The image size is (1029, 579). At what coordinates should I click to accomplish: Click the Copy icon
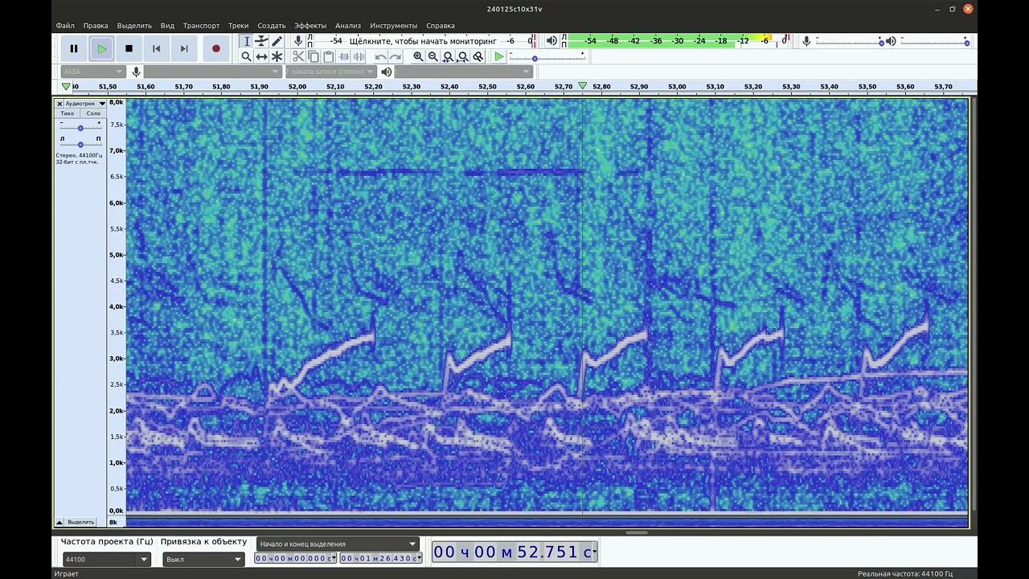coord(314,56)
